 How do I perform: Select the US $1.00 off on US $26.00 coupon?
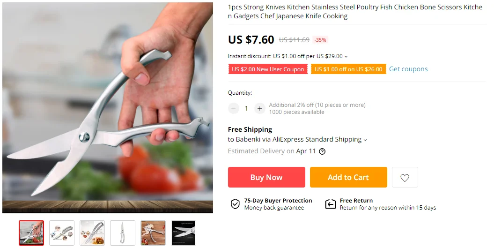coord(348,69)
